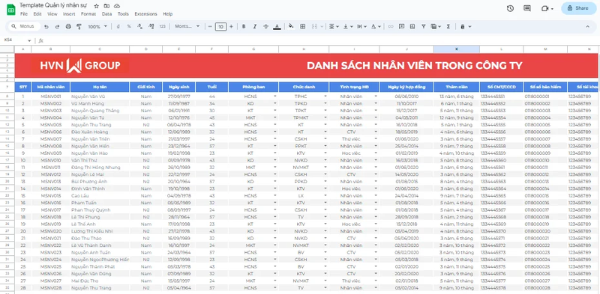Click the Share button
The height and width of the screenshot is (294, 600).
578,8
